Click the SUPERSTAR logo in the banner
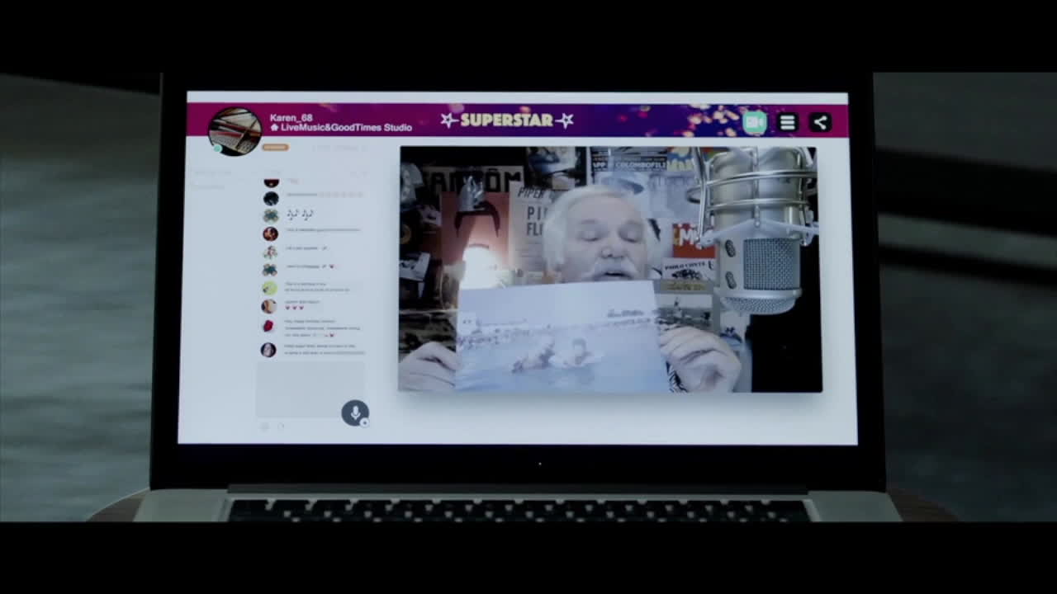 pos(506,120)
